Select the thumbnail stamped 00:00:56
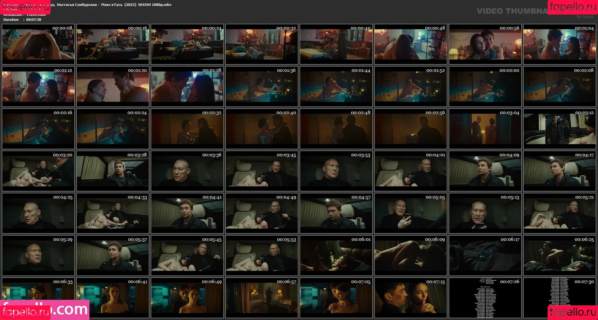 point(485,44)
